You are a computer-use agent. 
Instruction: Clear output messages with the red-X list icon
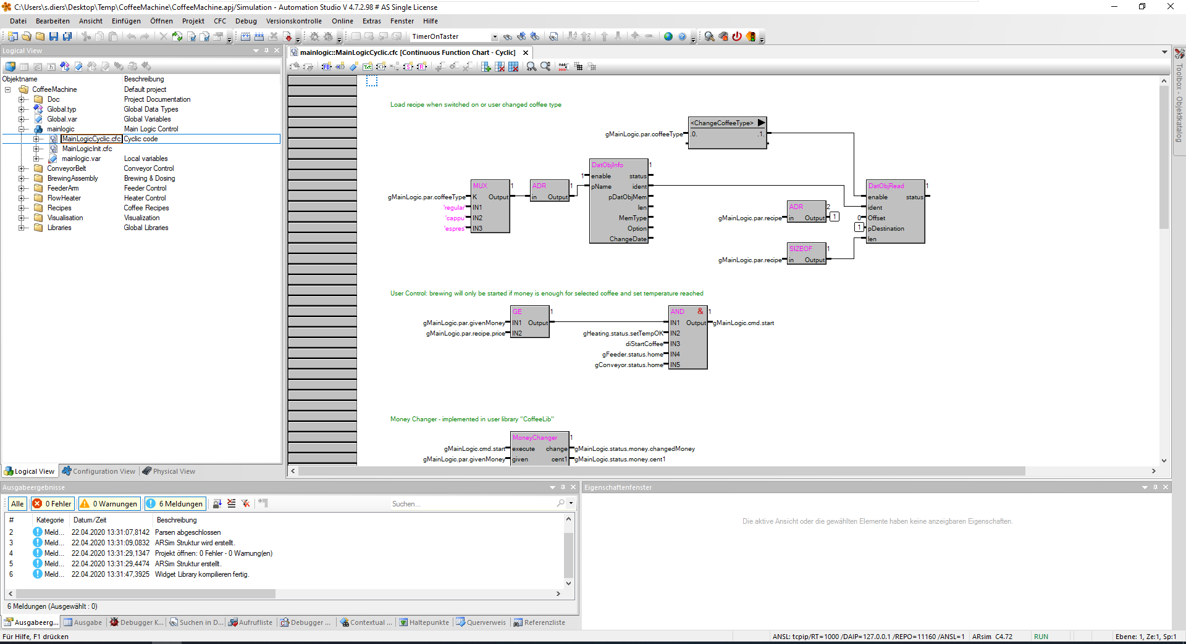232,503
